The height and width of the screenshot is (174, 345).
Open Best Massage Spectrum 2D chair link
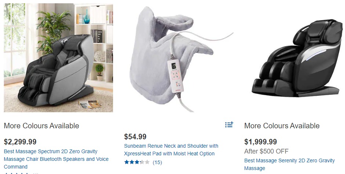pos(56,159)
